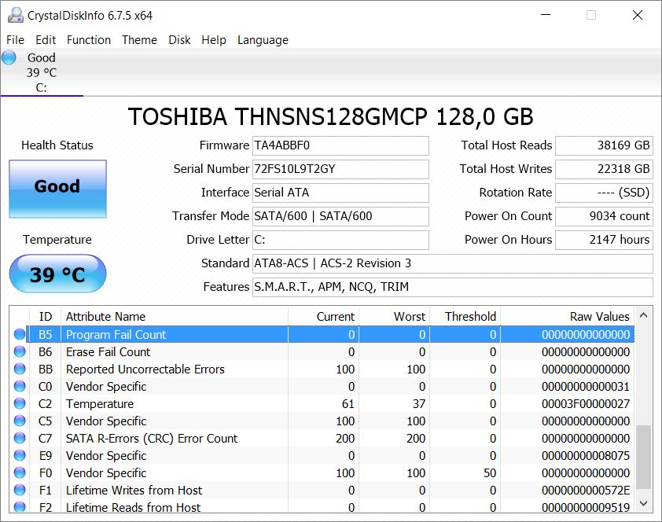Click the Features field
The width and height of the screenshot is (662, 522).
coord(453,288)
